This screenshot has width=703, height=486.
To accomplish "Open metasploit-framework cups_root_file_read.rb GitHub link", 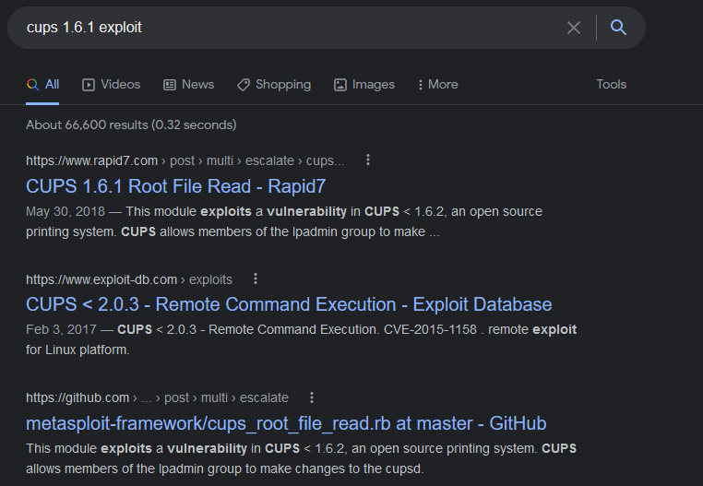I will click(286, 423).
